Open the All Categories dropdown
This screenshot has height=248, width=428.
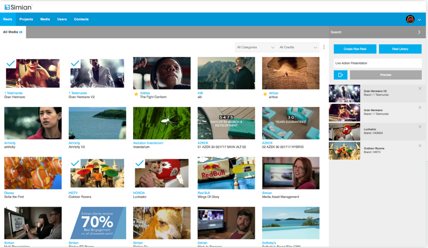256,47
